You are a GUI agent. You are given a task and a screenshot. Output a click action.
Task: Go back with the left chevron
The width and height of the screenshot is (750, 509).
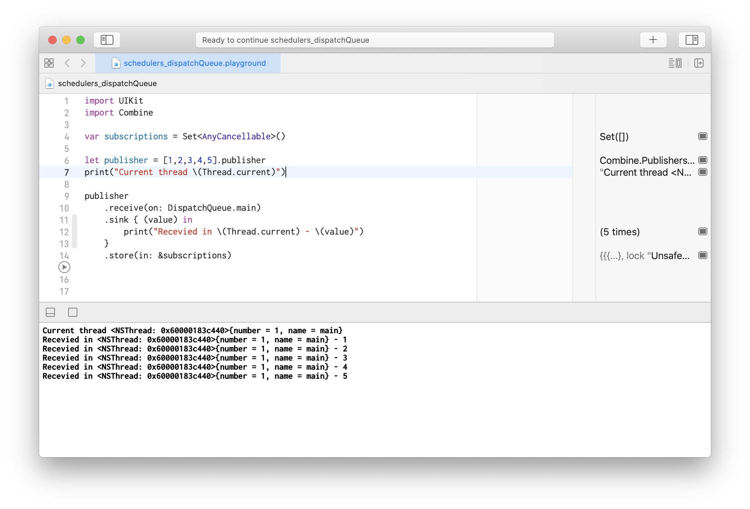68,63
